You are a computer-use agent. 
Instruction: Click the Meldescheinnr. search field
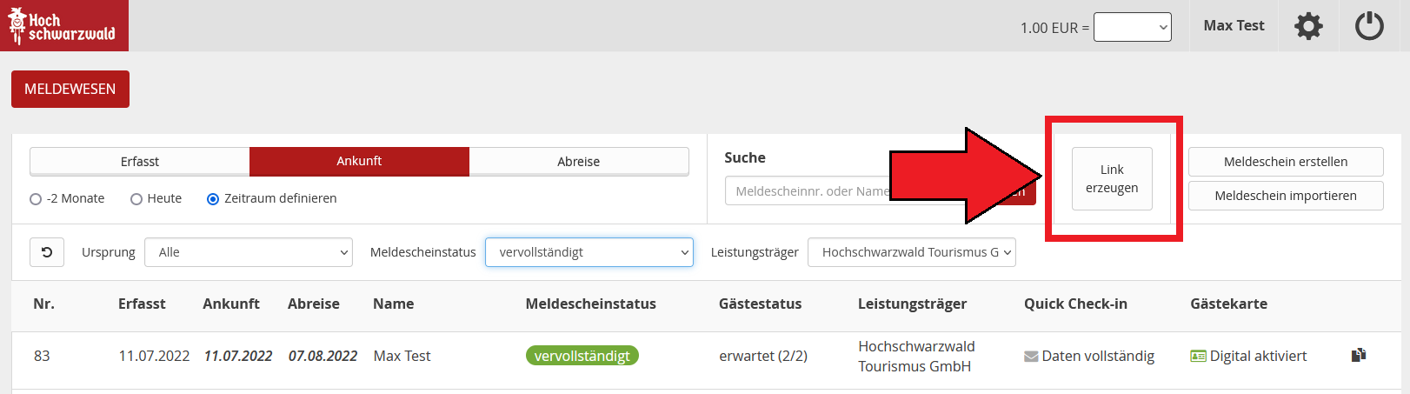(808, 191)
